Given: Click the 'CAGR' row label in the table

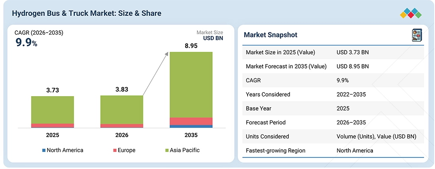Looking at the screenshot, I should pos(253,80).
